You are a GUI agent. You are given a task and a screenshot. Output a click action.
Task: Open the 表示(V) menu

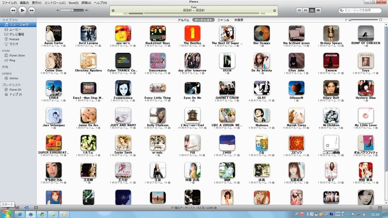(x=37, y=3)
